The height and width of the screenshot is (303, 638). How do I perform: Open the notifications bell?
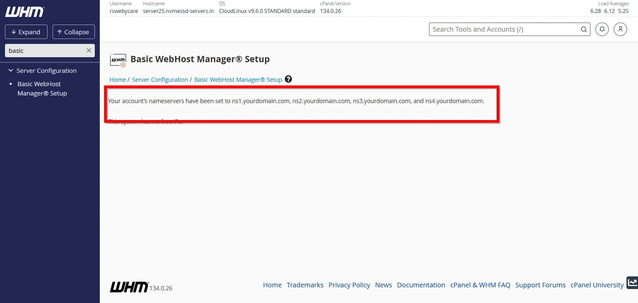[602, 29]
